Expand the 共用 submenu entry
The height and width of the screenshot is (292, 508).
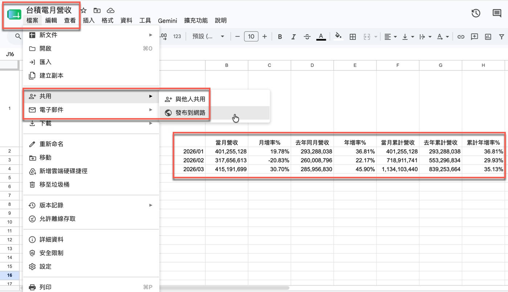pyautogui.click(x=91, y=96)
